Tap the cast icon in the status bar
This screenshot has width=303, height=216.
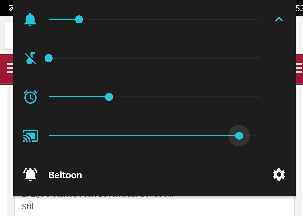tap(11, 8)
